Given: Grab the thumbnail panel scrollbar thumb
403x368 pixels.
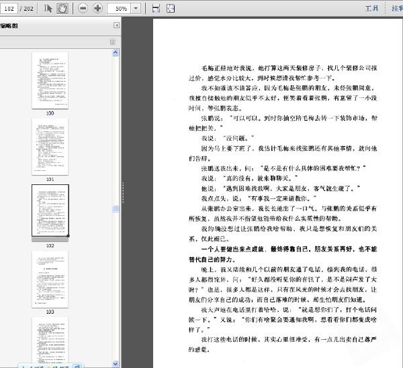Looking at the screenshot, I should (x=116, y=208).
